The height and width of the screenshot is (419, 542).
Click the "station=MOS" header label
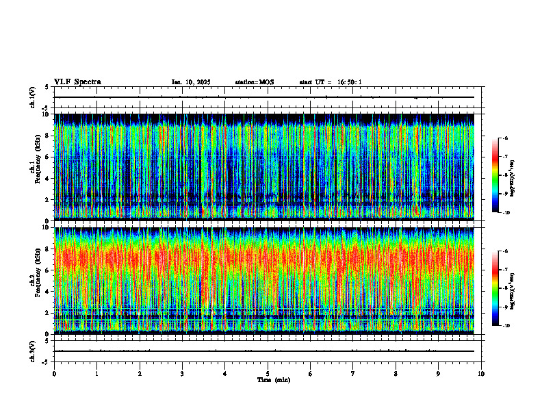255,82
